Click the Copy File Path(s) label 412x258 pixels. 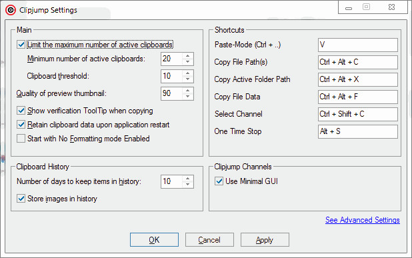pyautogui.click(x=241, y=62)
